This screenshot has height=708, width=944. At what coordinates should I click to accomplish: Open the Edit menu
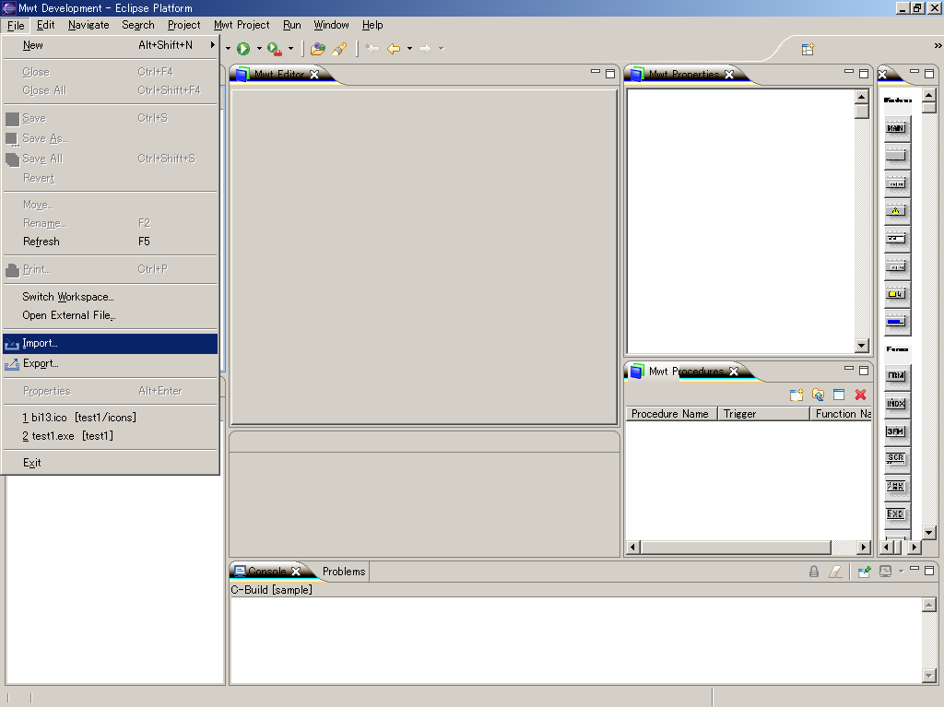click(46, 25)
